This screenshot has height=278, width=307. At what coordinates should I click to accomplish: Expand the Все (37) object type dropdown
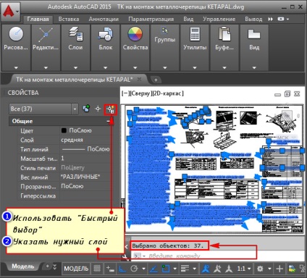click(x=75, y=109)
